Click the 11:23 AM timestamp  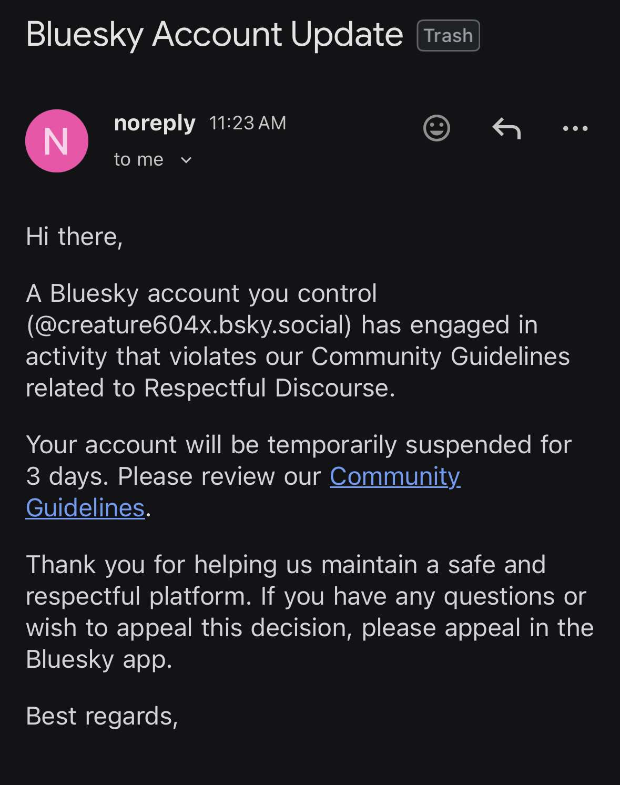[248, 123]
